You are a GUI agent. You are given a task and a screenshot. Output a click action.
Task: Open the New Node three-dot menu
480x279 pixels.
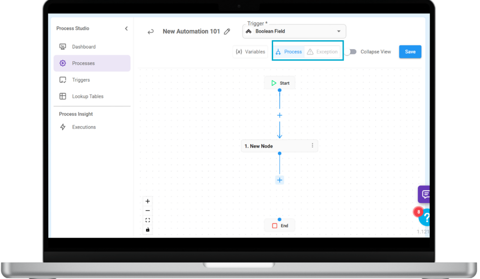pyautogui.click(x=312, y=146)
